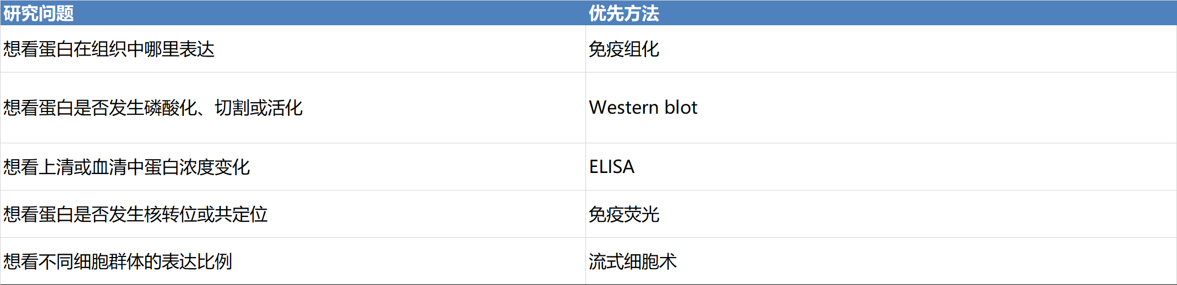Click the word "Western" in the table
This screenshot has width=1177, height=285.
[623, 108]
